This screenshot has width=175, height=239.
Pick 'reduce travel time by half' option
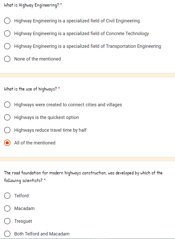click(7, 130)
